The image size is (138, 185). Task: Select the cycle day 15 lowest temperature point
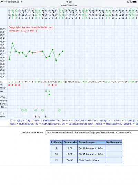56,61
